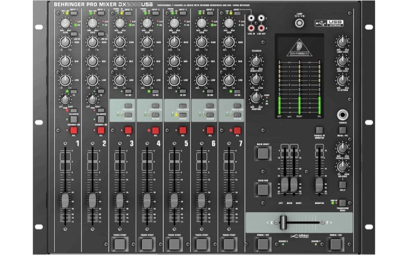Click the 12V lamp socket
This screenshot has width=408, height=255.
pyautogui.click(x=299, y=23)
